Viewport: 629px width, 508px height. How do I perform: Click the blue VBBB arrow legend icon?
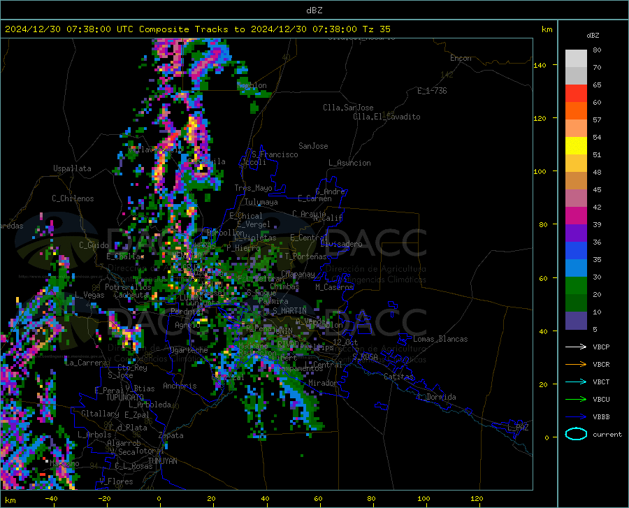(x=576, y=416)
